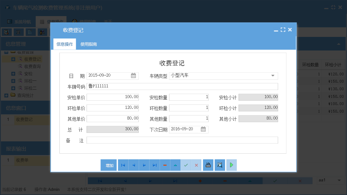
Task: Delete the current record with the red minus icon
Action: [165, 165]
